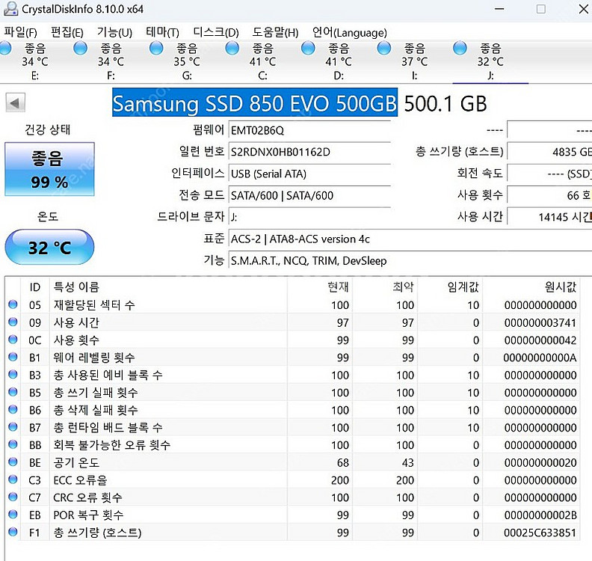Open the 테마(T) menu
The image size is (592, 561).
tap(162, 32)
